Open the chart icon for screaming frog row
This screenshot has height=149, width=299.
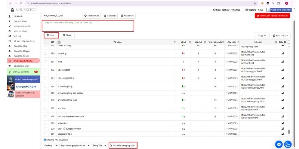283,86
